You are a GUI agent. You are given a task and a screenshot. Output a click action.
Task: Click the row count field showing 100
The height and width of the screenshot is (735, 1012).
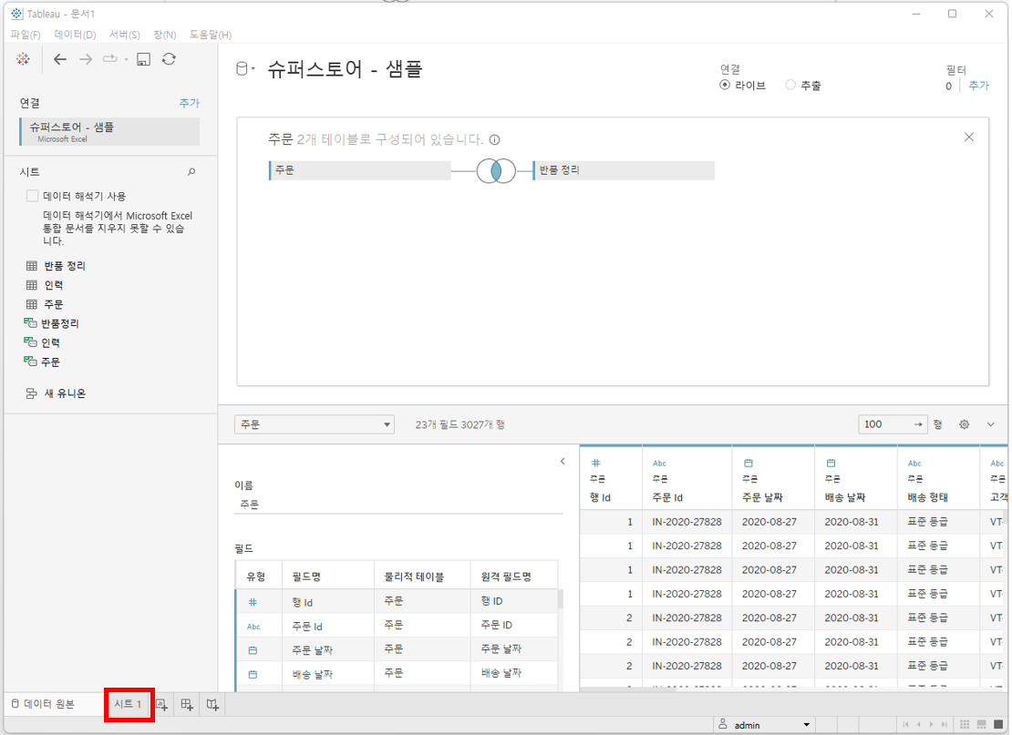tap(893, 424)
